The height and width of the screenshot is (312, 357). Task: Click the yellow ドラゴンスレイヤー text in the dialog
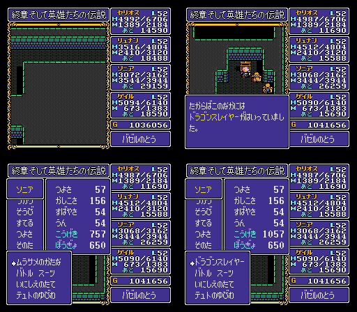click(214, 117)
